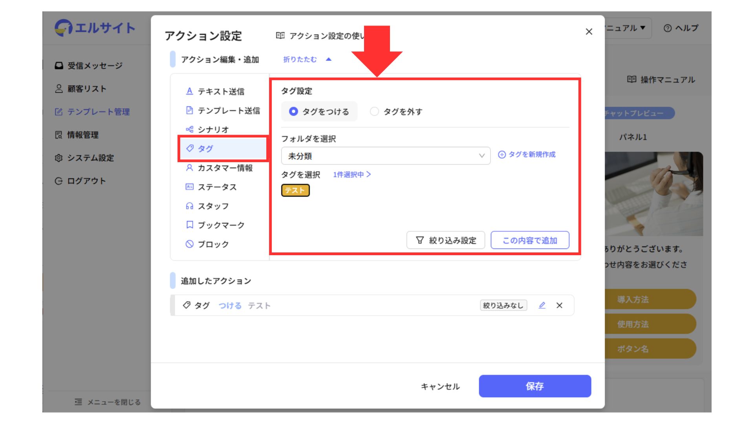
Task: Select the タグをつける radio button
Action: click(x=293, y=111)
